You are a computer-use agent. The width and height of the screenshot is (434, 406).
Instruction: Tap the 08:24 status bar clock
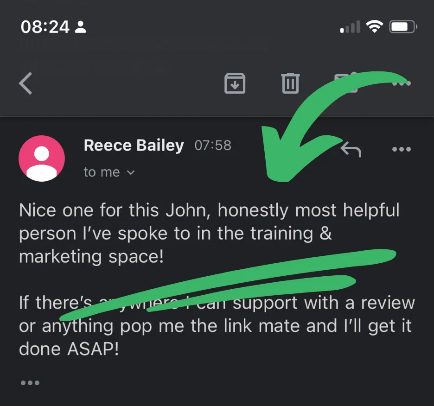click(45, 27)
